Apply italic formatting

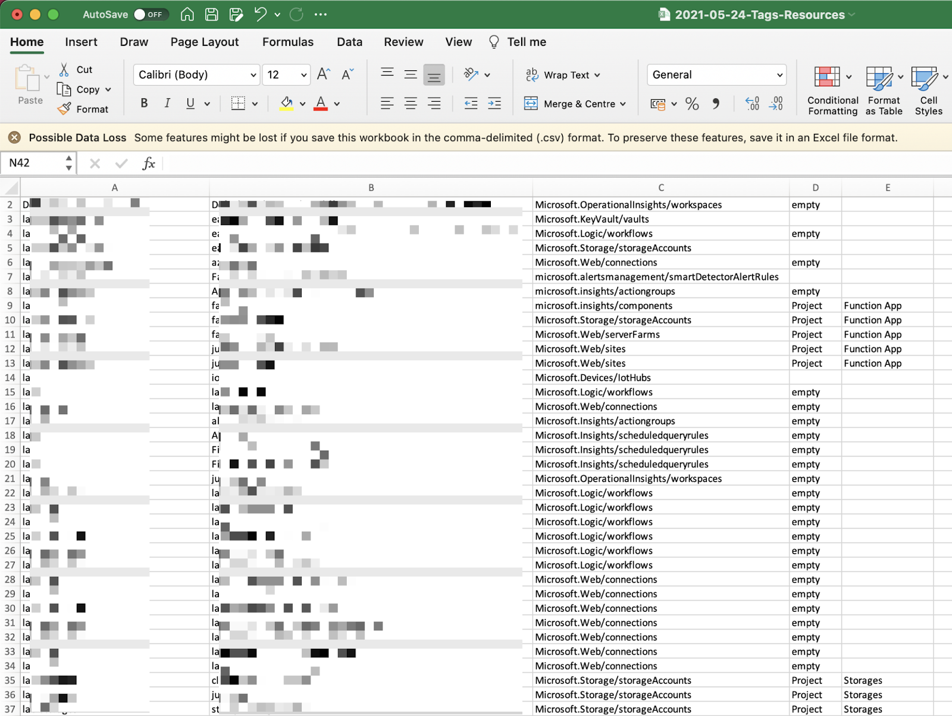coord(167,103)
